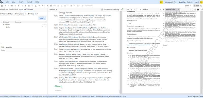Viewport: 203px width, 98px height.
Task: Open the Options dropdown
Action: 53,10
